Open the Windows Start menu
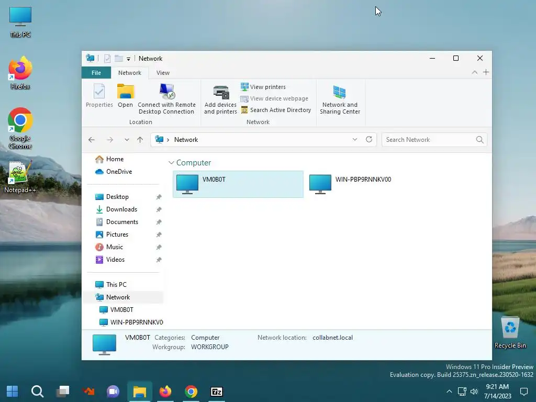 point(13,392)
